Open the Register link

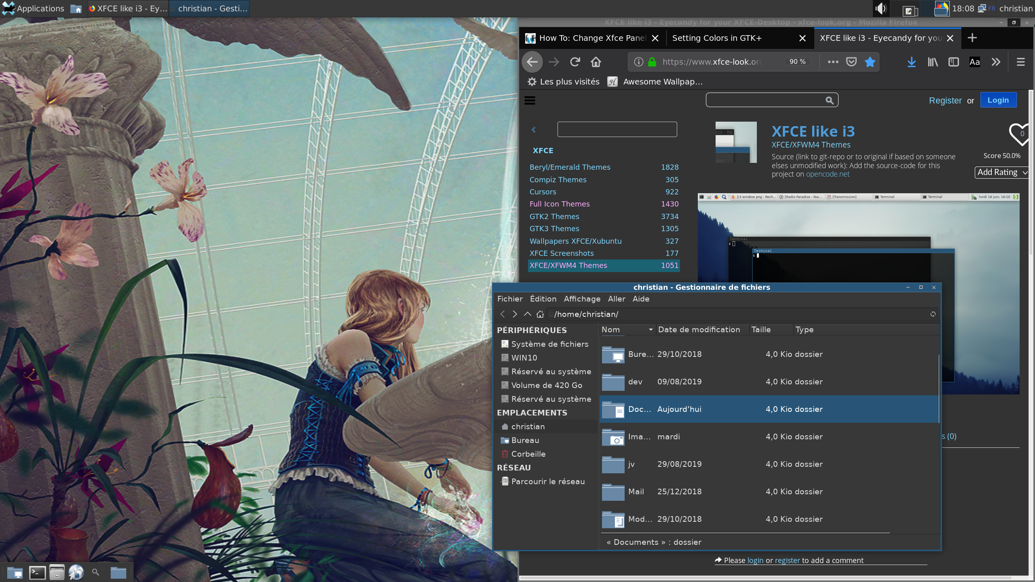coord(945,100)
